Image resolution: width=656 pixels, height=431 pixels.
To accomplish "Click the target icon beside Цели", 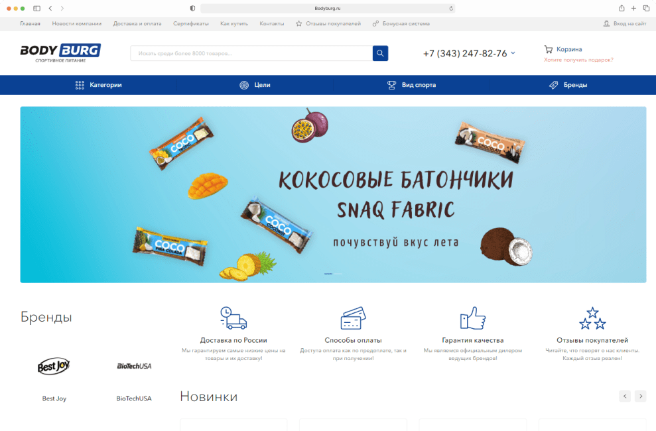I will click(x=244, y=85).
